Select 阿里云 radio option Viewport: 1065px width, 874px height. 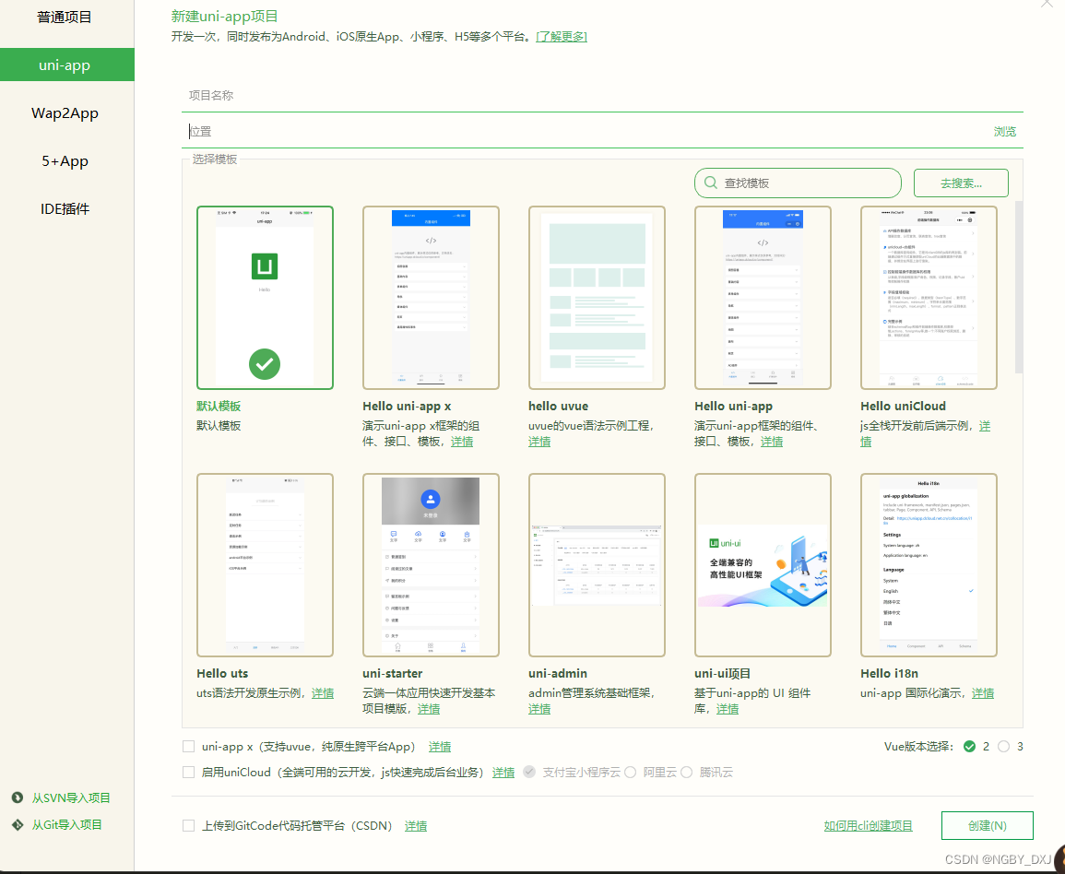click(x=631, y=773)
